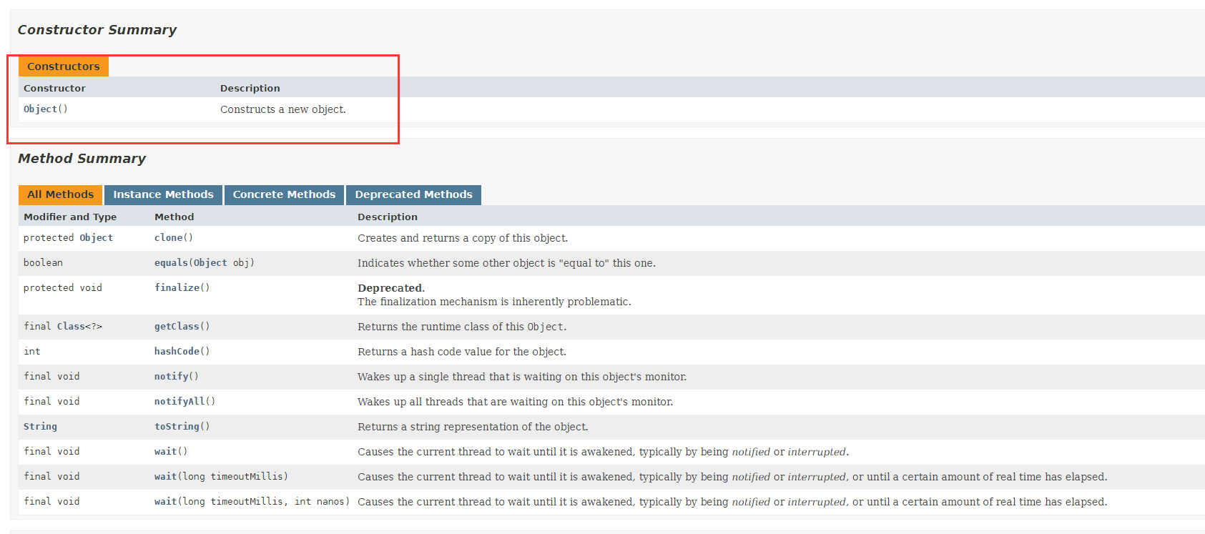Click Object parameter type in equals method
Screen dimensions: 1205x534
click(210, 263)
